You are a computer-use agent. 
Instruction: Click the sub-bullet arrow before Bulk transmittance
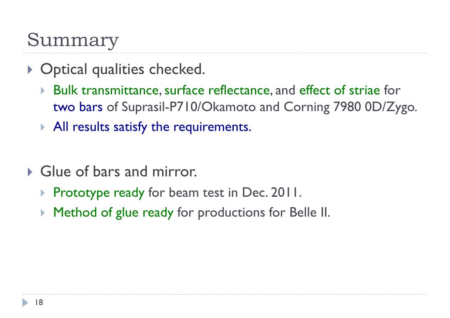click(x=43, y=91)
